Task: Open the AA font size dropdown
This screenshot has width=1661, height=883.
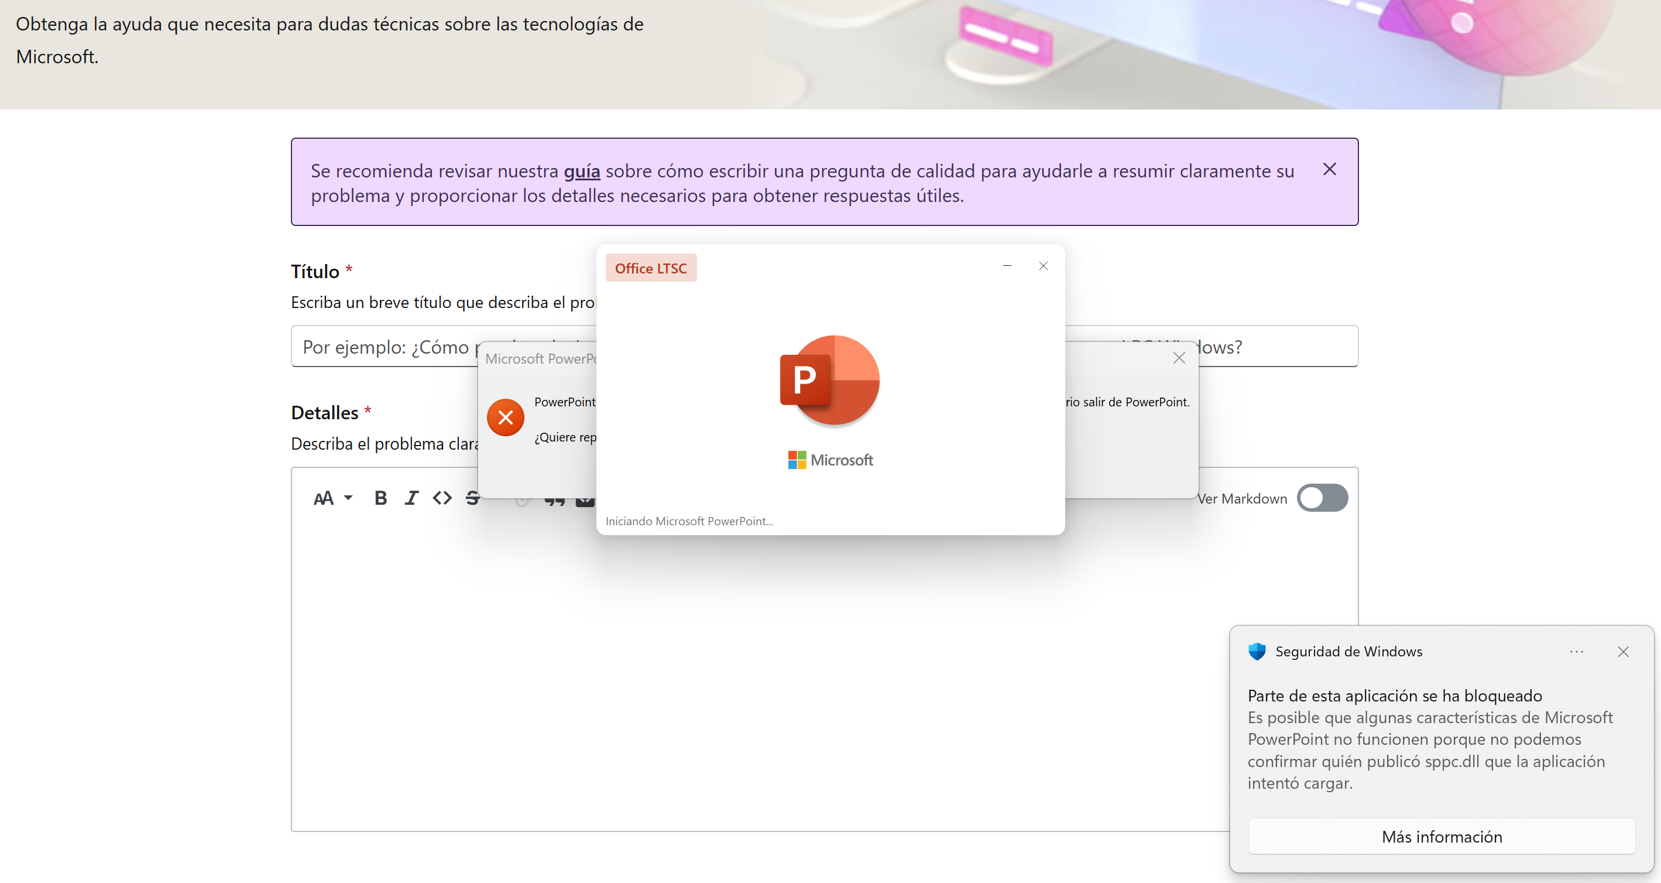Action: (332, 498)
